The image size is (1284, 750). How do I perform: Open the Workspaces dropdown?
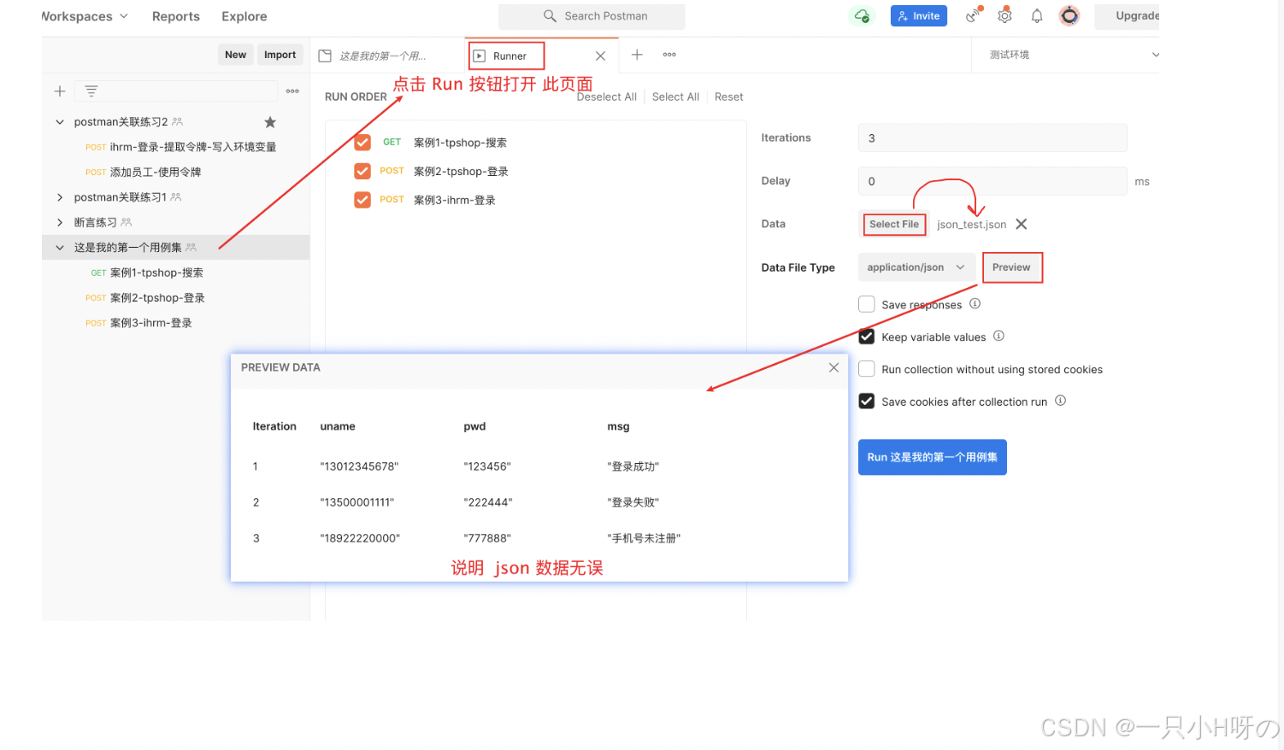(85, 16)
